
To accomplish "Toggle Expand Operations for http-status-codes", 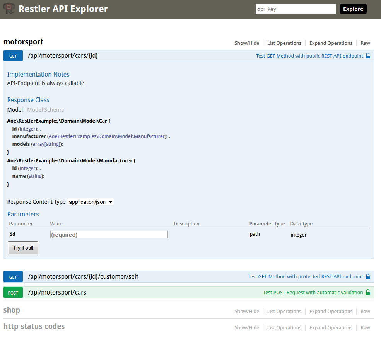I will [x=331, y=327].
